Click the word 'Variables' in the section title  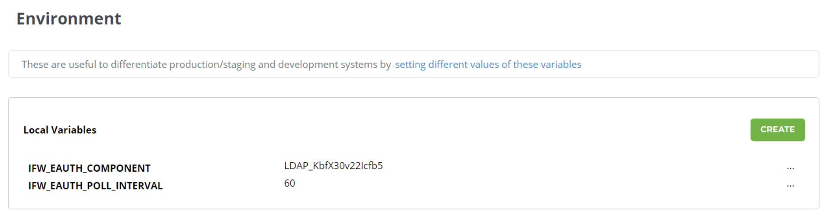(x=74, y=130)
